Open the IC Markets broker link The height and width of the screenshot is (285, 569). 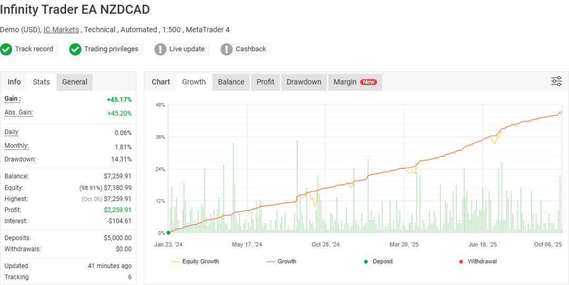pyautogui.click(x=61, y=30)
